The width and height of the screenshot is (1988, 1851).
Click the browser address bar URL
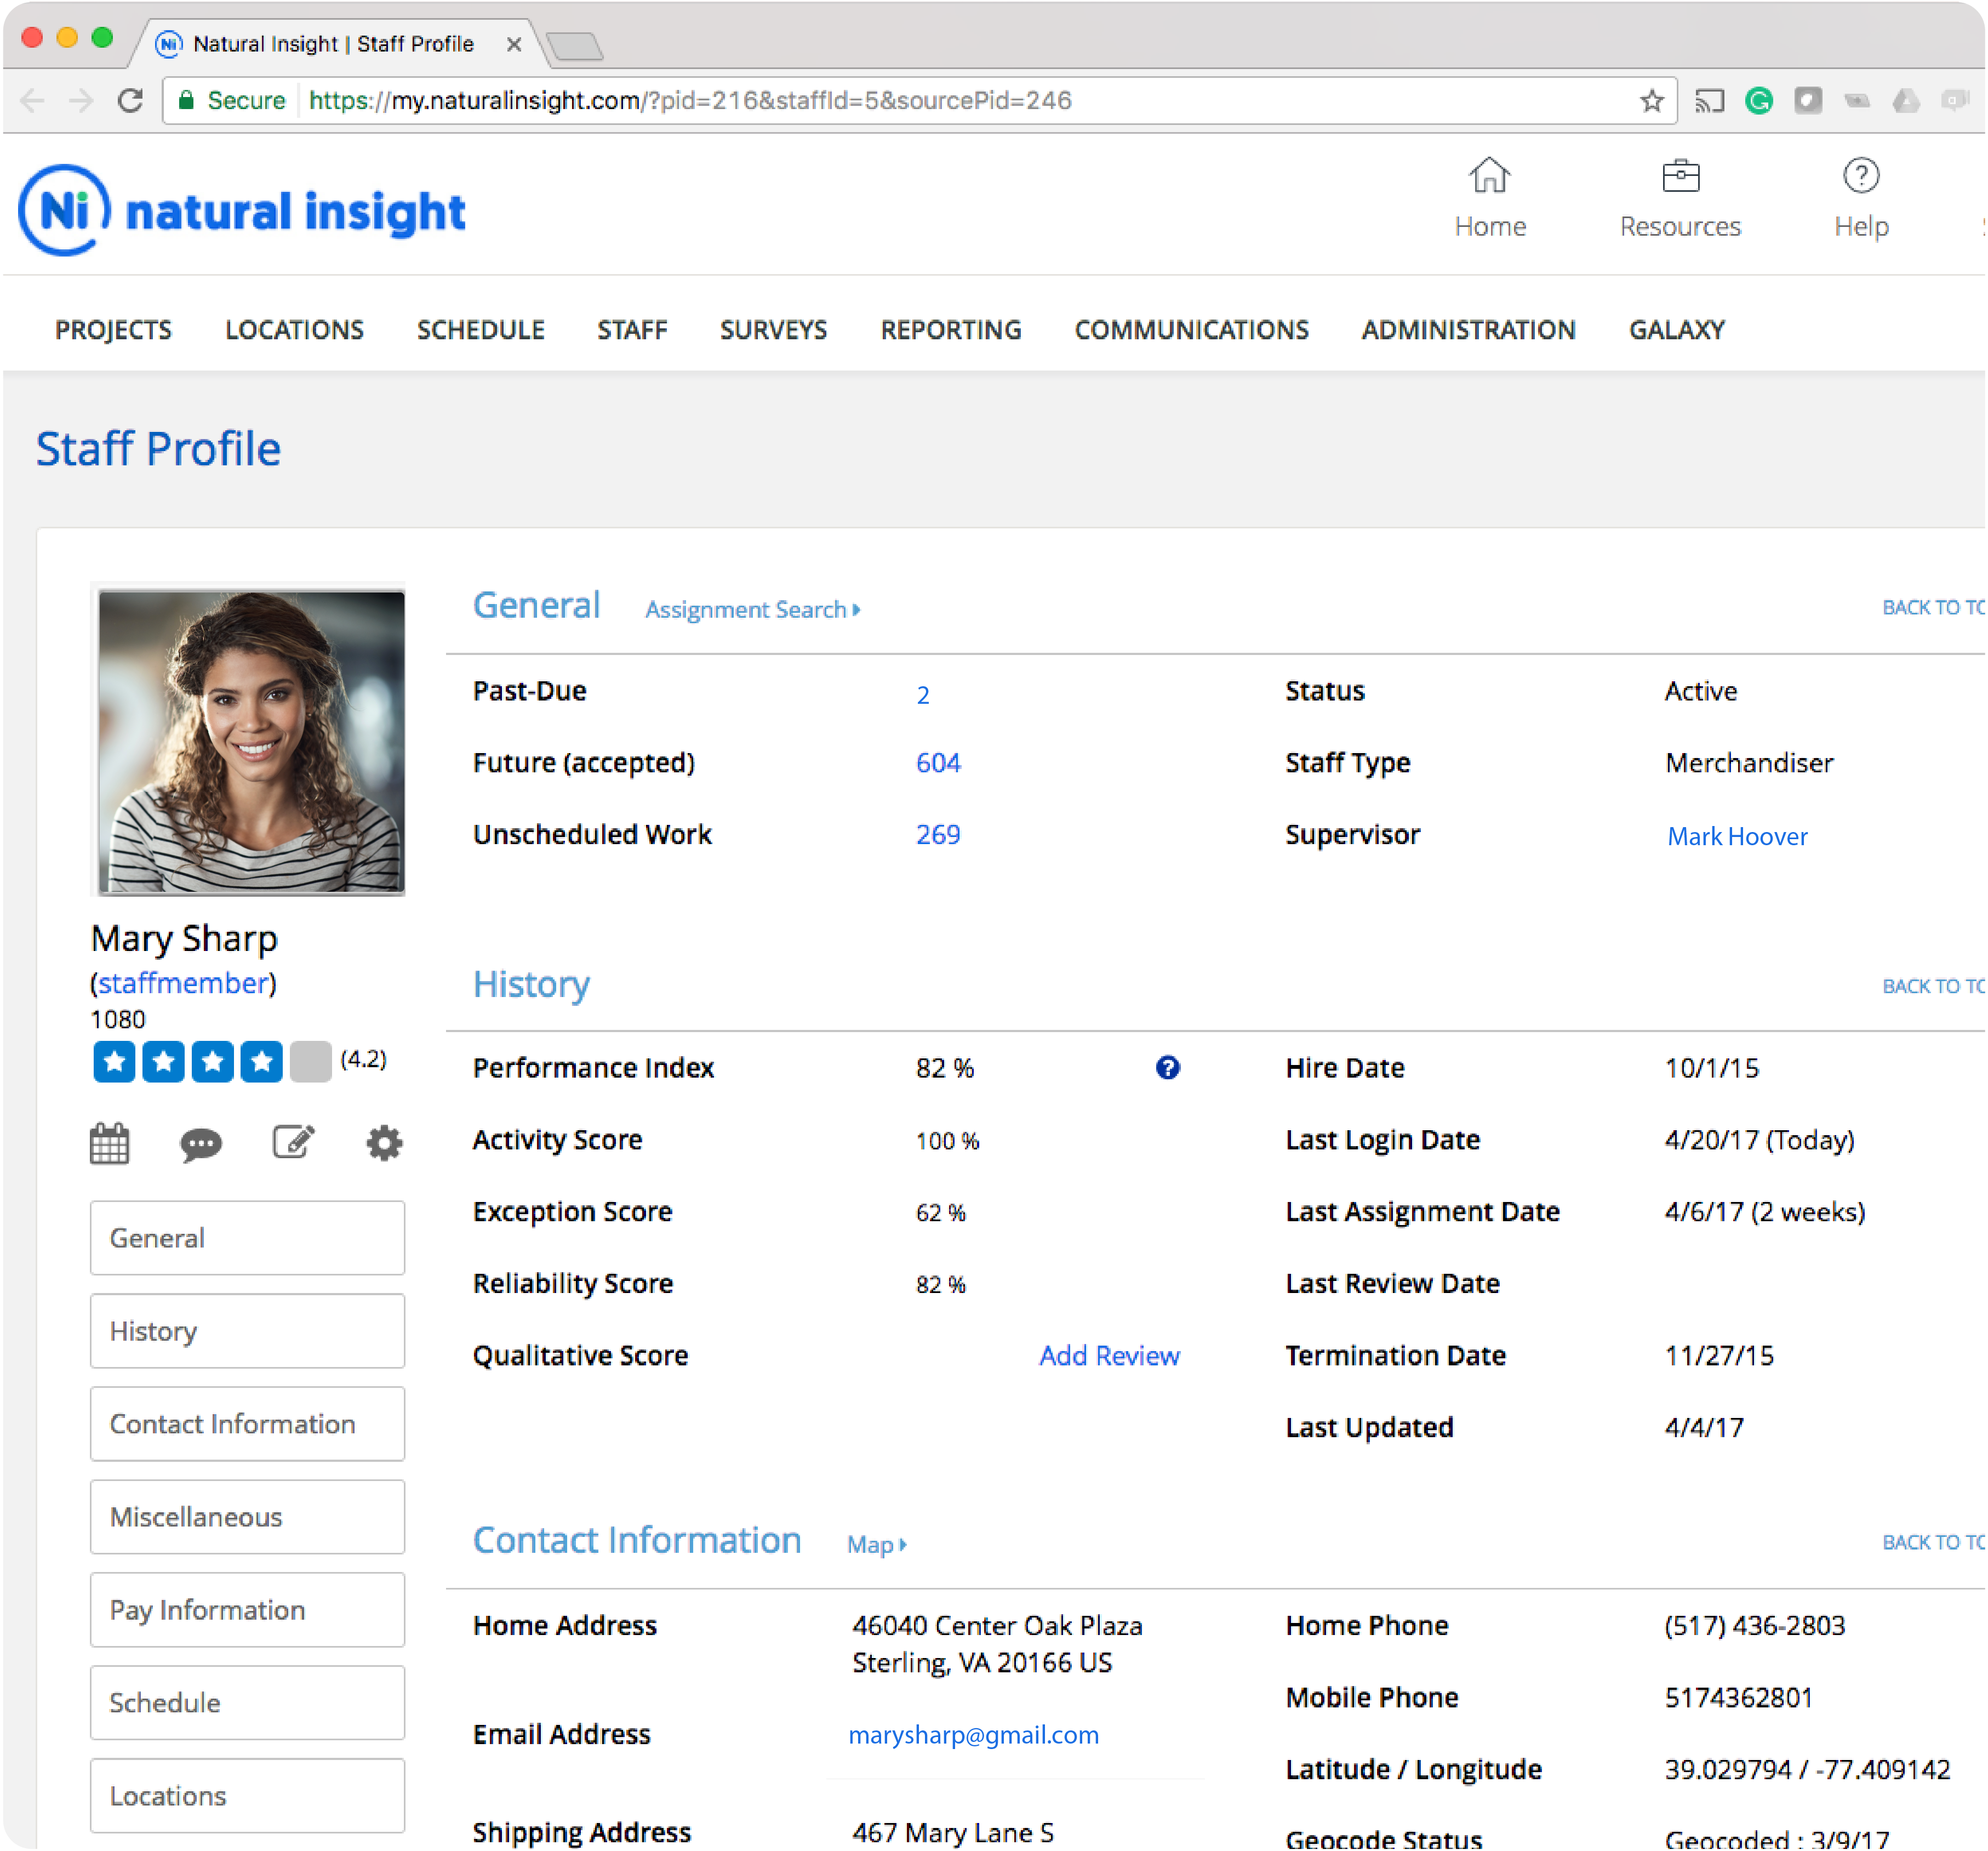point(690,100)
